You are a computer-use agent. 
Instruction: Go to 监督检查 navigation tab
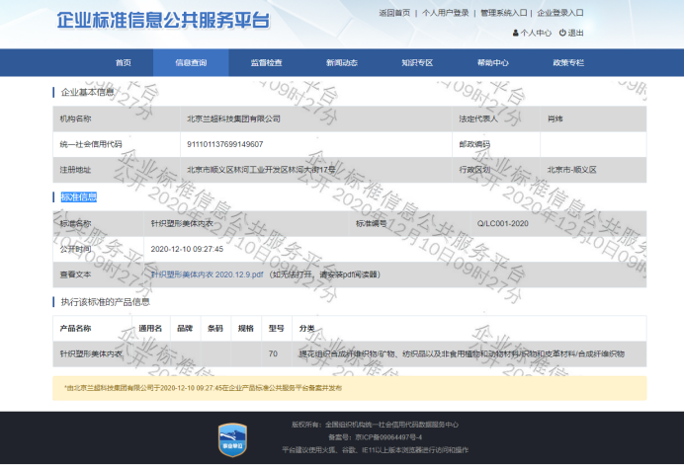coord(266,63)
